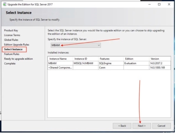176x134 pixels.
Task: Minimize the upgrade wizard window
Action: tap(149, 4)
